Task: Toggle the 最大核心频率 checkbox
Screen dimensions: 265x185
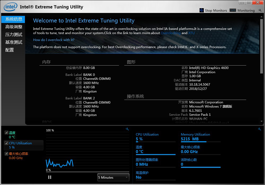Action: (x=6, y=154)
